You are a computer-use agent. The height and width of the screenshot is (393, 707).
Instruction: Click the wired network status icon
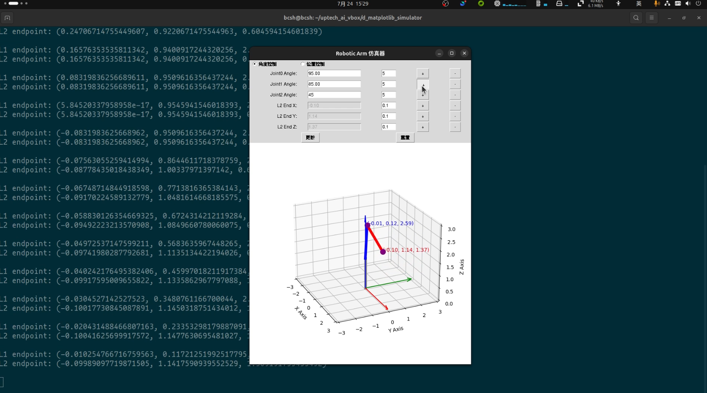coord(667,3)
